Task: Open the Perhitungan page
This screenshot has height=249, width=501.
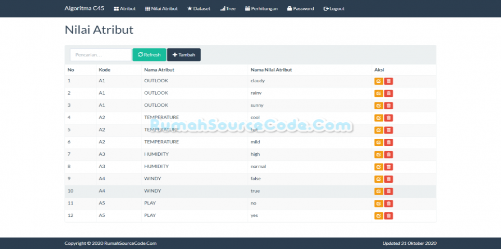Action: coord(261,9)
